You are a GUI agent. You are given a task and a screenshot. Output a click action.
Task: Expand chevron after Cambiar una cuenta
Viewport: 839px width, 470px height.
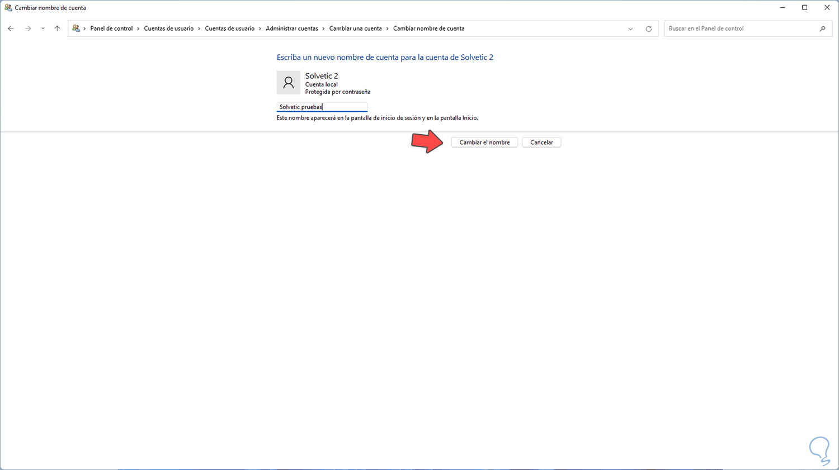[x=387, y=29]
